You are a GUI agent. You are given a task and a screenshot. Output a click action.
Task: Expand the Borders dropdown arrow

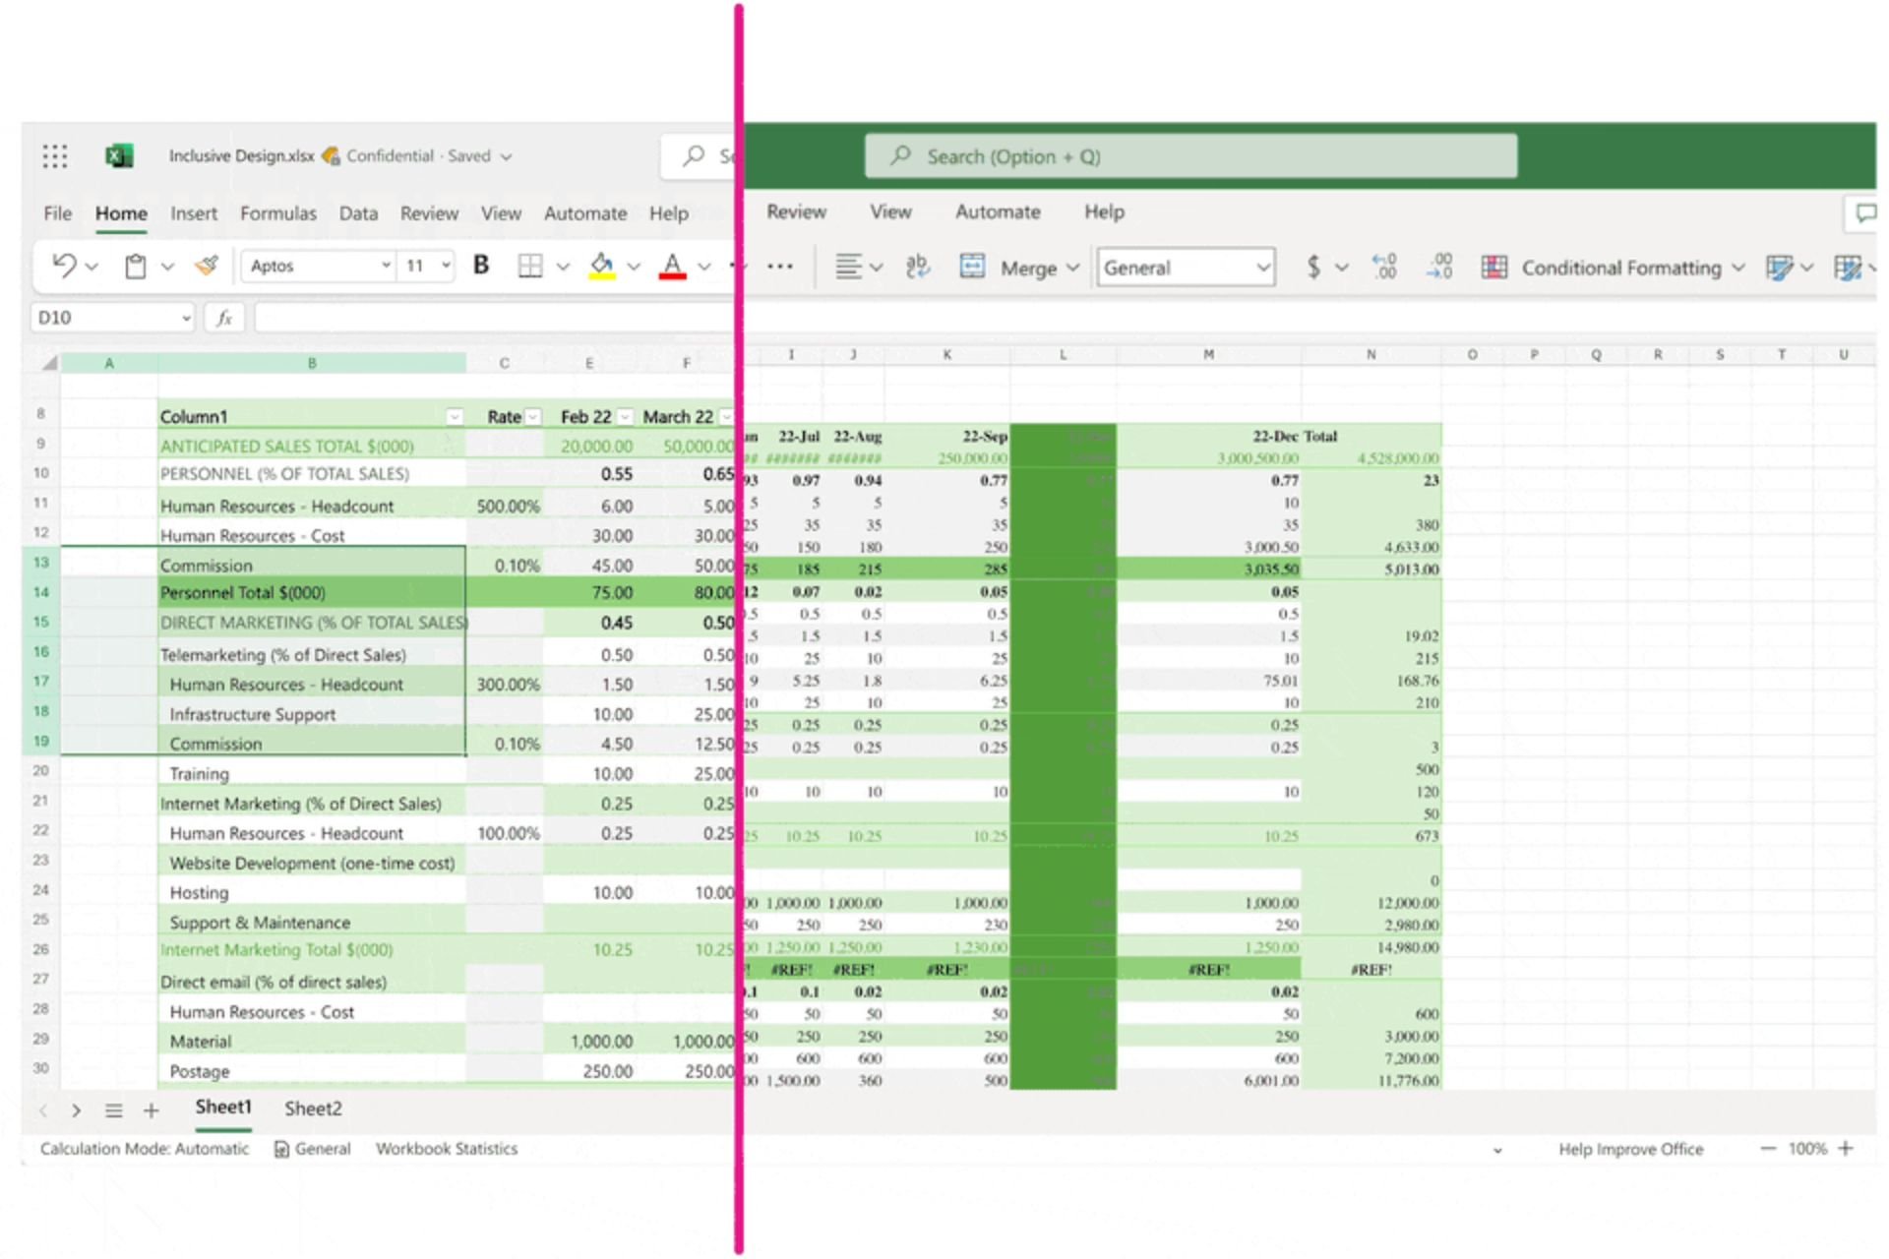tap(563, 267)
